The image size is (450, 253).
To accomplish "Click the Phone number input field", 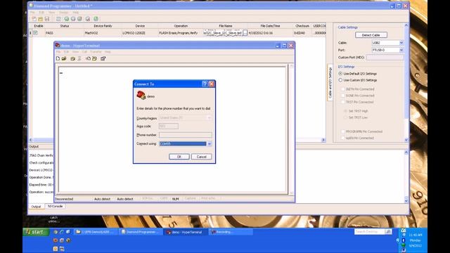I will (x=186, y=135).
